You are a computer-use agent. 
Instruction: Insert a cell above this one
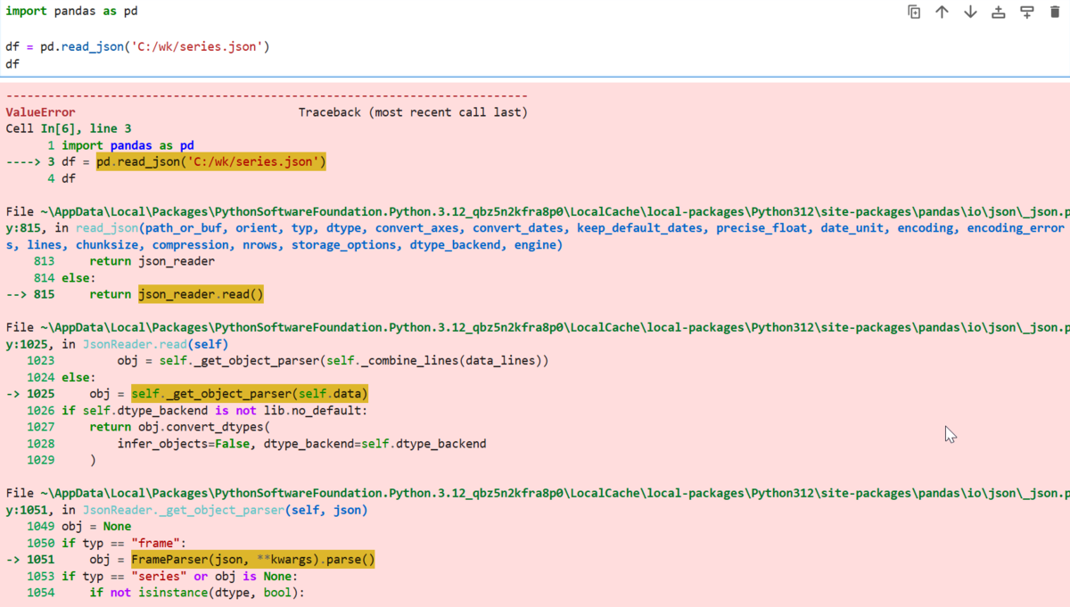999,12
